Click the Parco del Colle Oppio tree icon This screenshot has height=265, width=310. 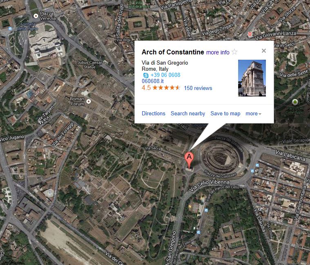pos(295,102)
